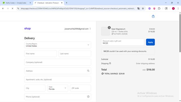This screenshot has width=181, height=102.
Task: Translate this page icon
Action: [139, 8]
